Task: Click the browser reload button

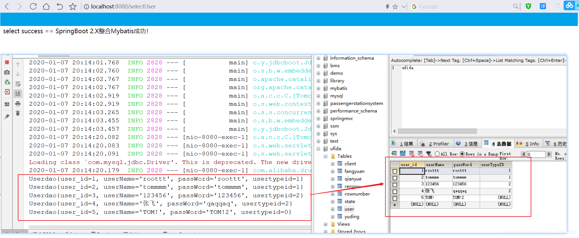Action: tap(33, 6)
